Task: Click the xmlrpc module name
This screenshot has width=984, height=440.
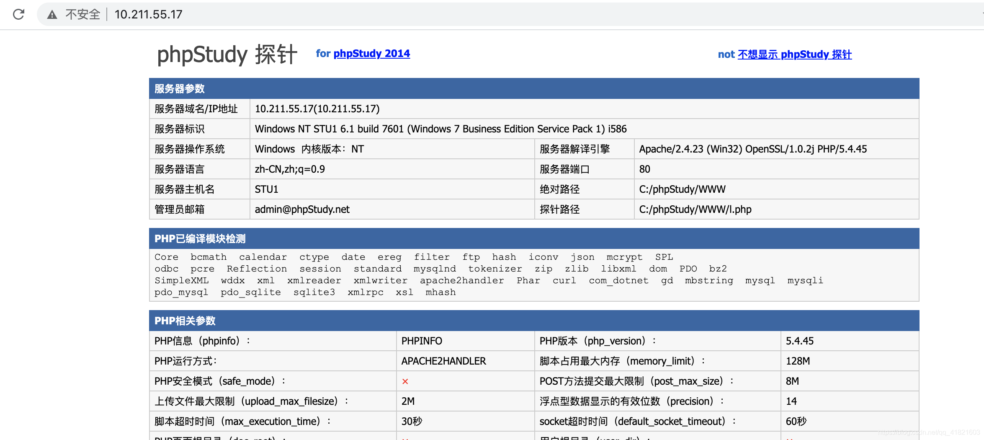Action: [x=365, y=292]
